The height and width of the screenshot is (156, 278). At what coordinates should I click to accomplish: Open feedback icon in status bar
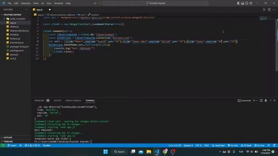pos(269,146)
